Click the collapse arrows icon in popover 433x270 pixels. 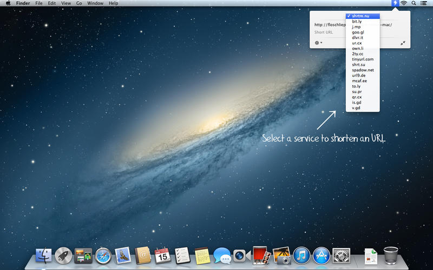(x=403, y=43)
